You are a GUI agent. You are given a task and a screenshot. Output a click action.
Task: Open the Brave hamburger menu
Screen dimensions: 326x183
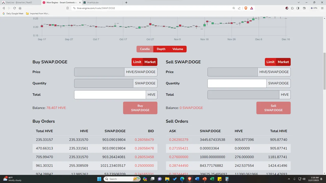pyautogui.click(x=322, y=8)
